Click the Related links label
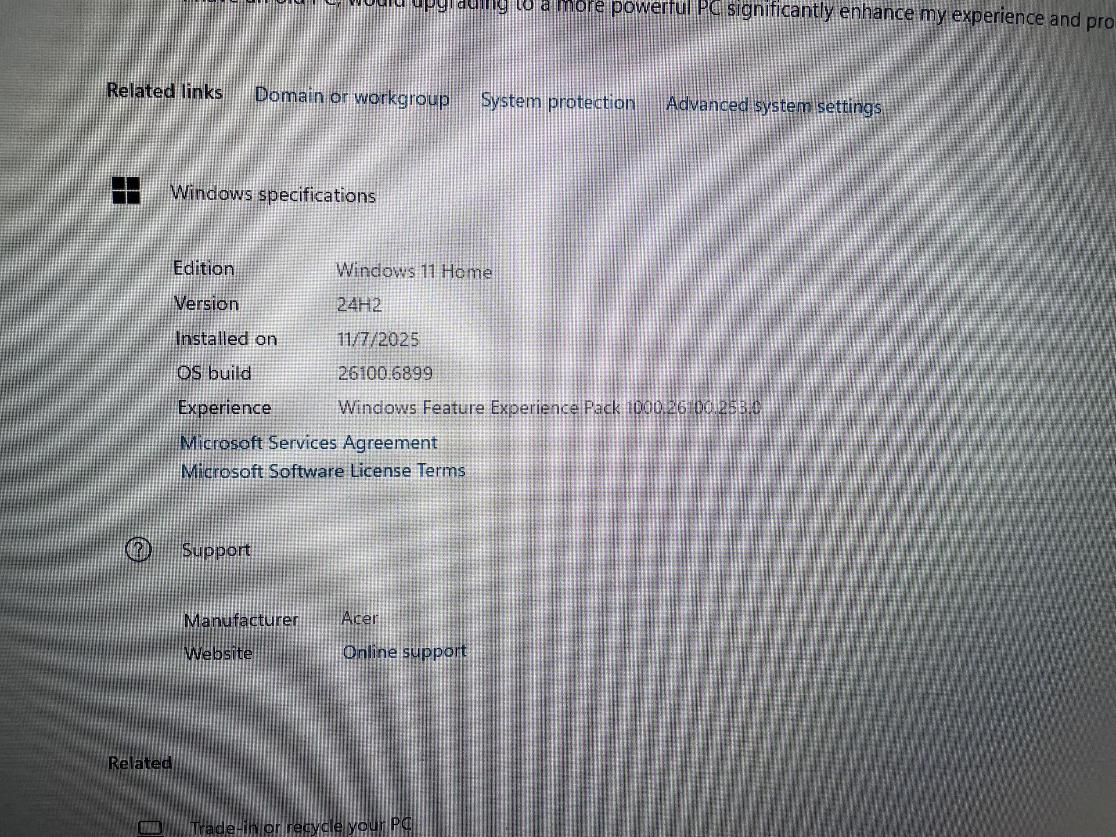Viewport: 1116px width, 837px height. (164, 91)
